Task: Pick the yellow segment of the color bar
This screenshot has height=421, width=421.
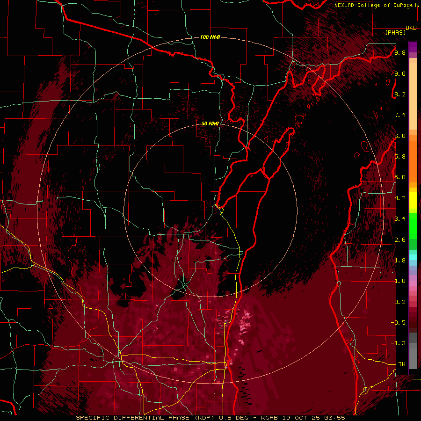Action: click(x=413, y=200)
